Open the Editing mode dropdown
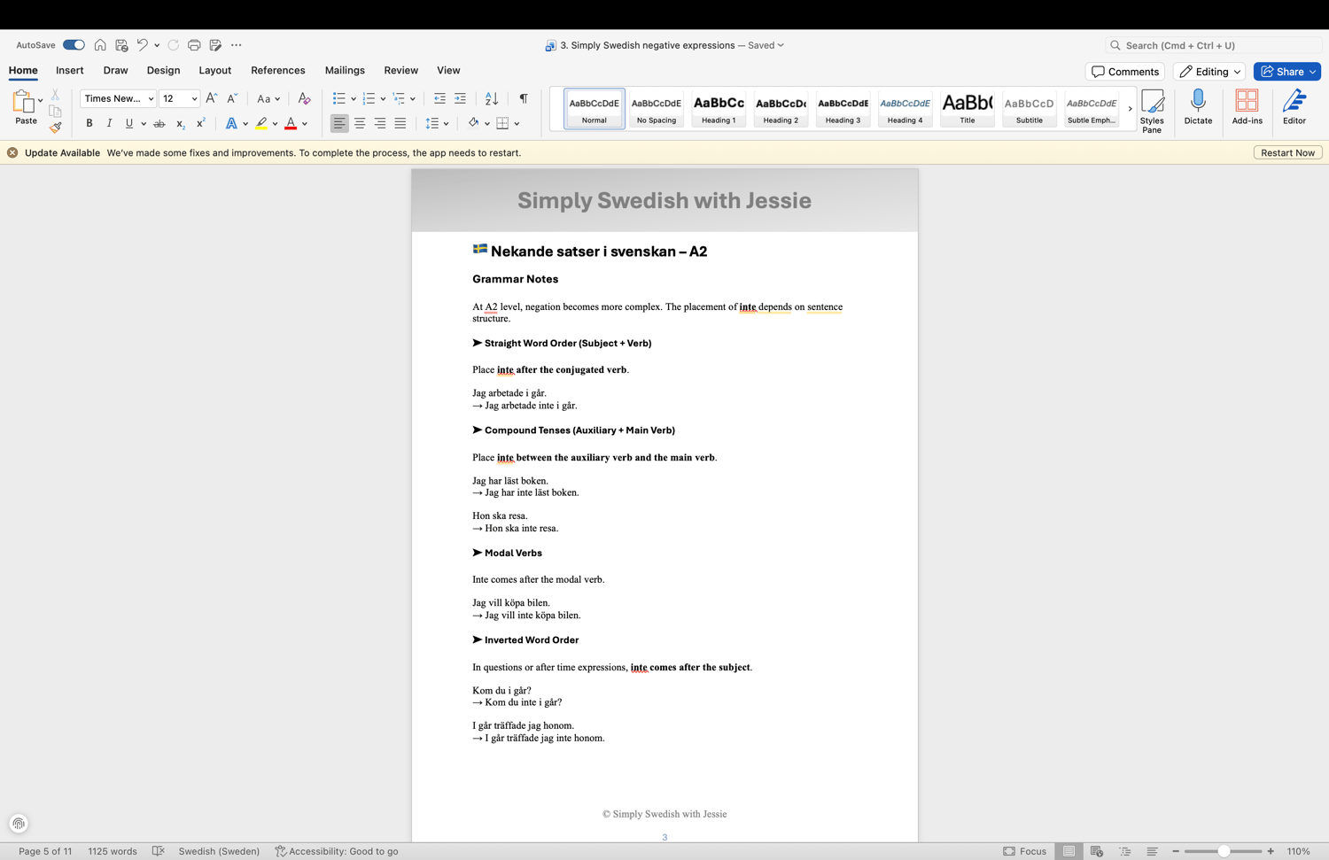This screenshot has height=860, width=1329. click(x=1209, y=72)
